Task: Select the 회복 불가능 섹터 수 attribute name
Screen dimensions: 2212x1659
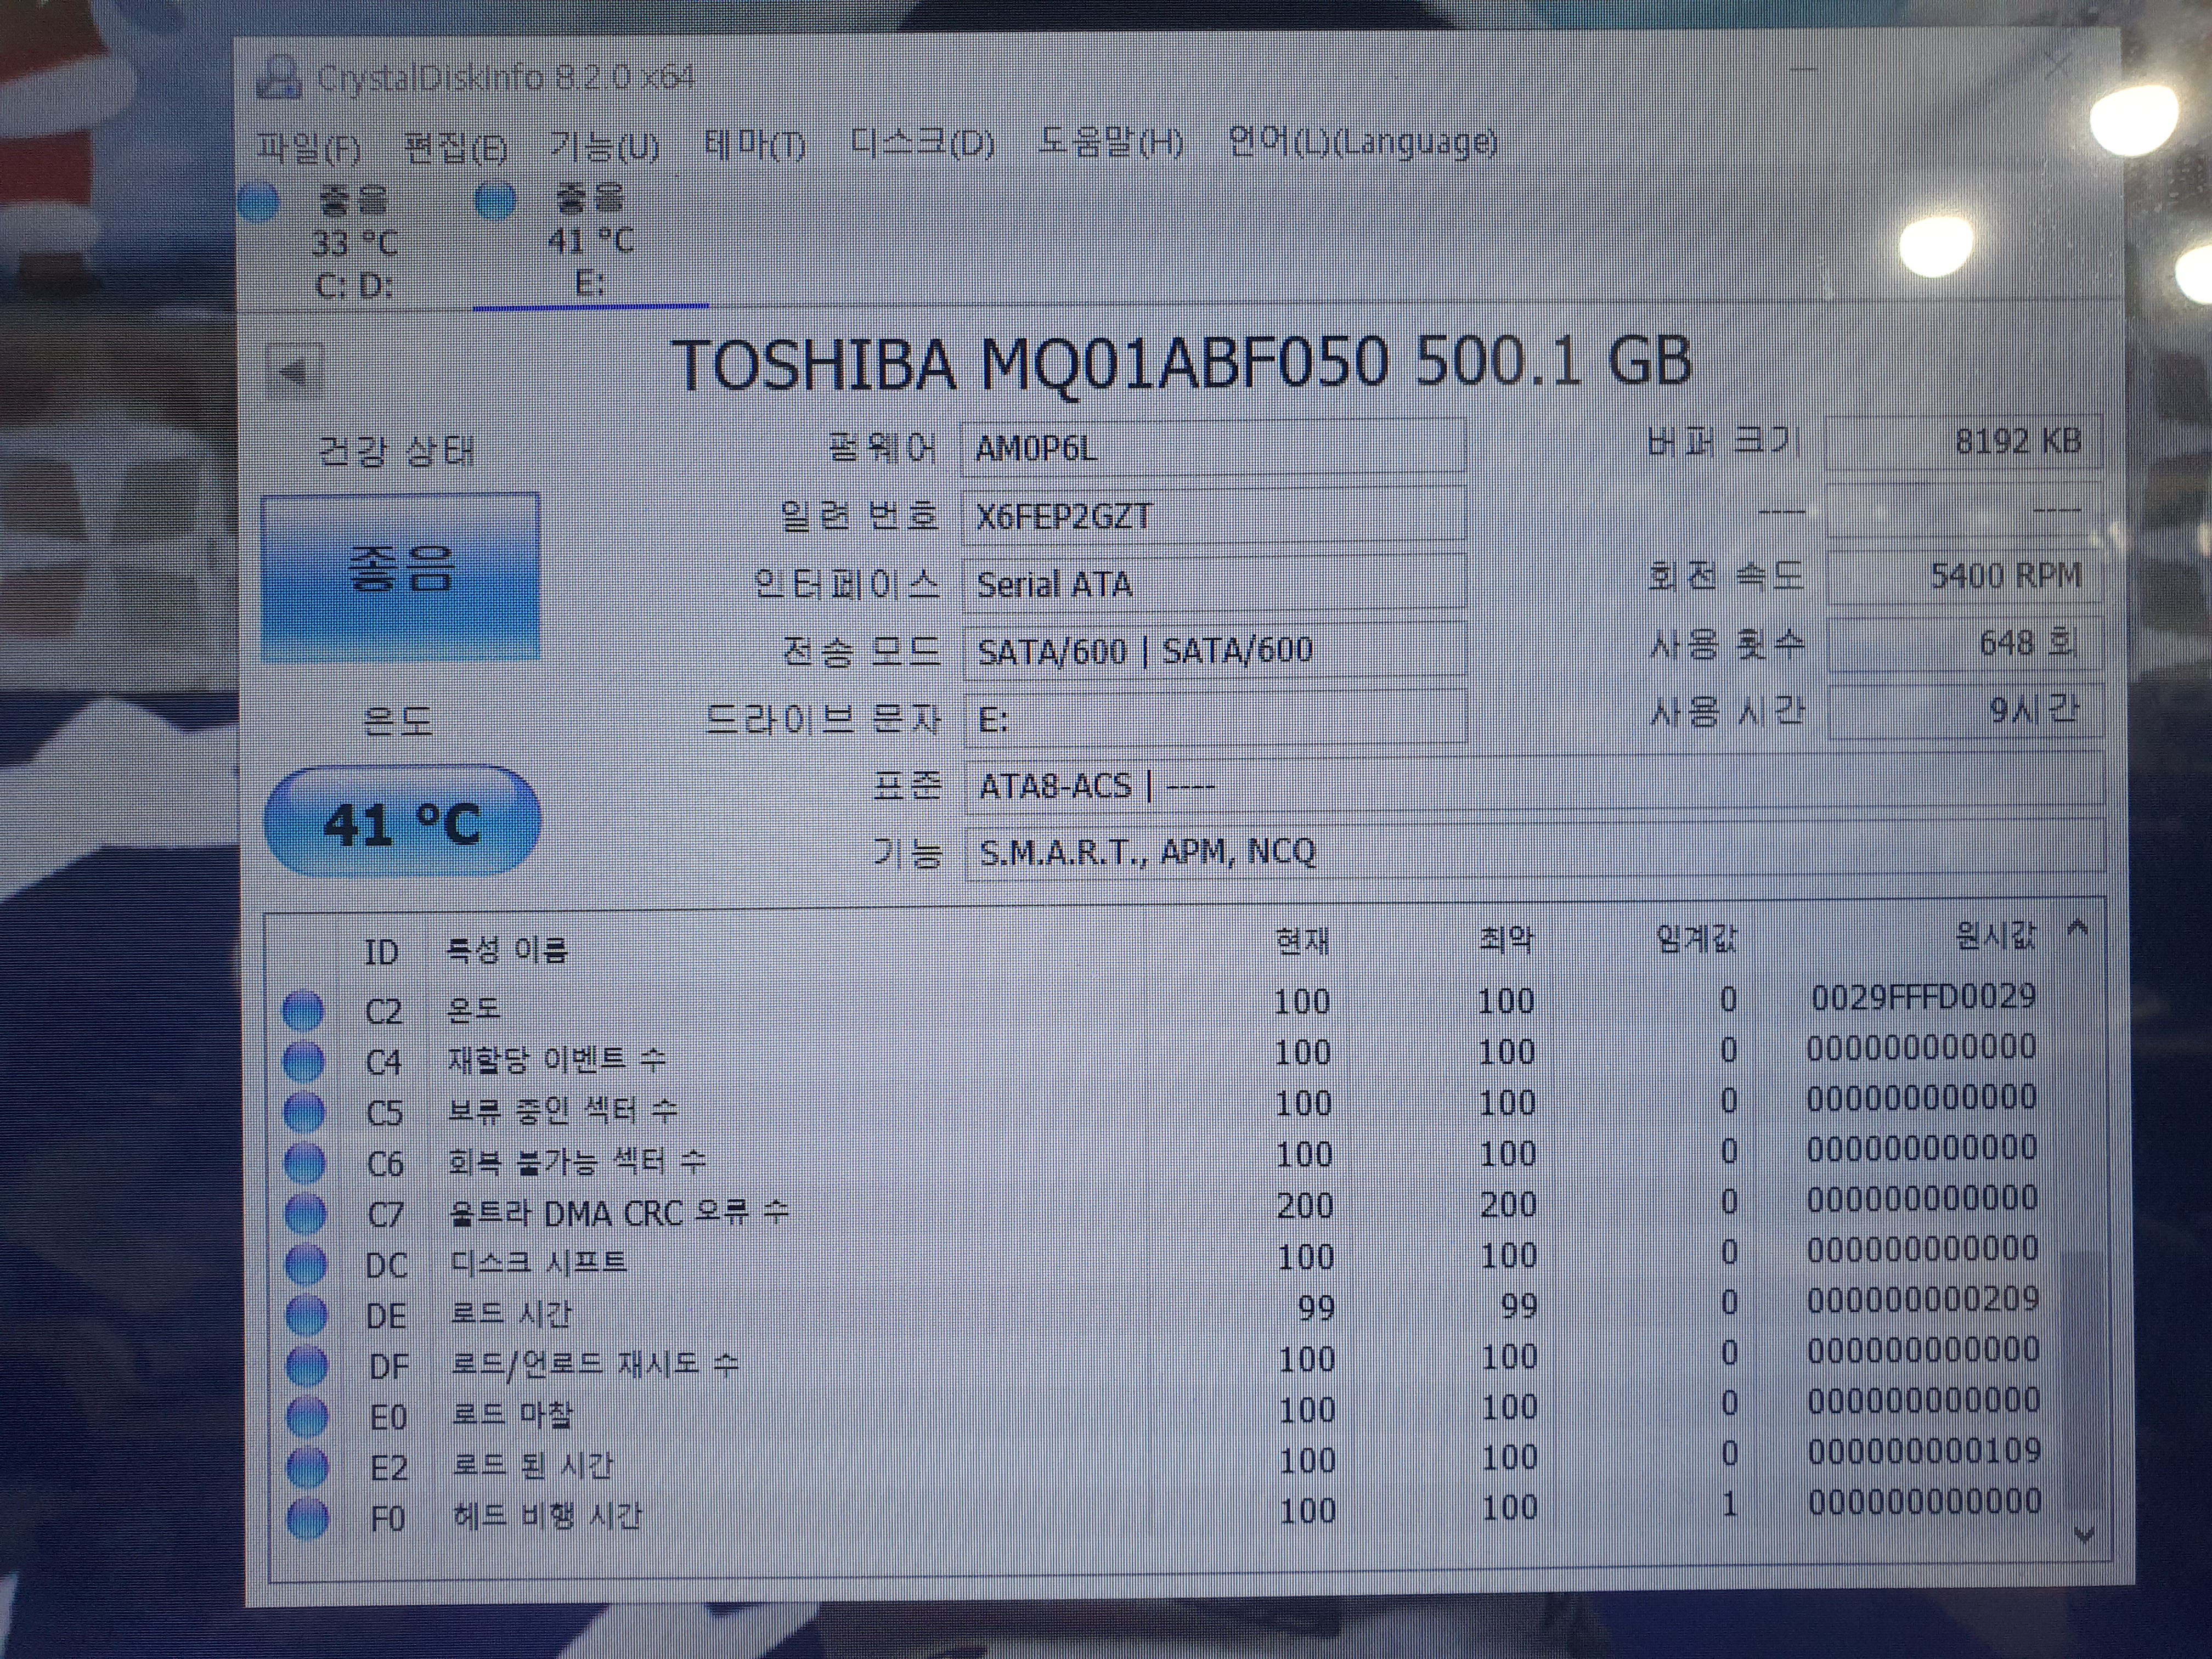Action: coord(577,1161)
